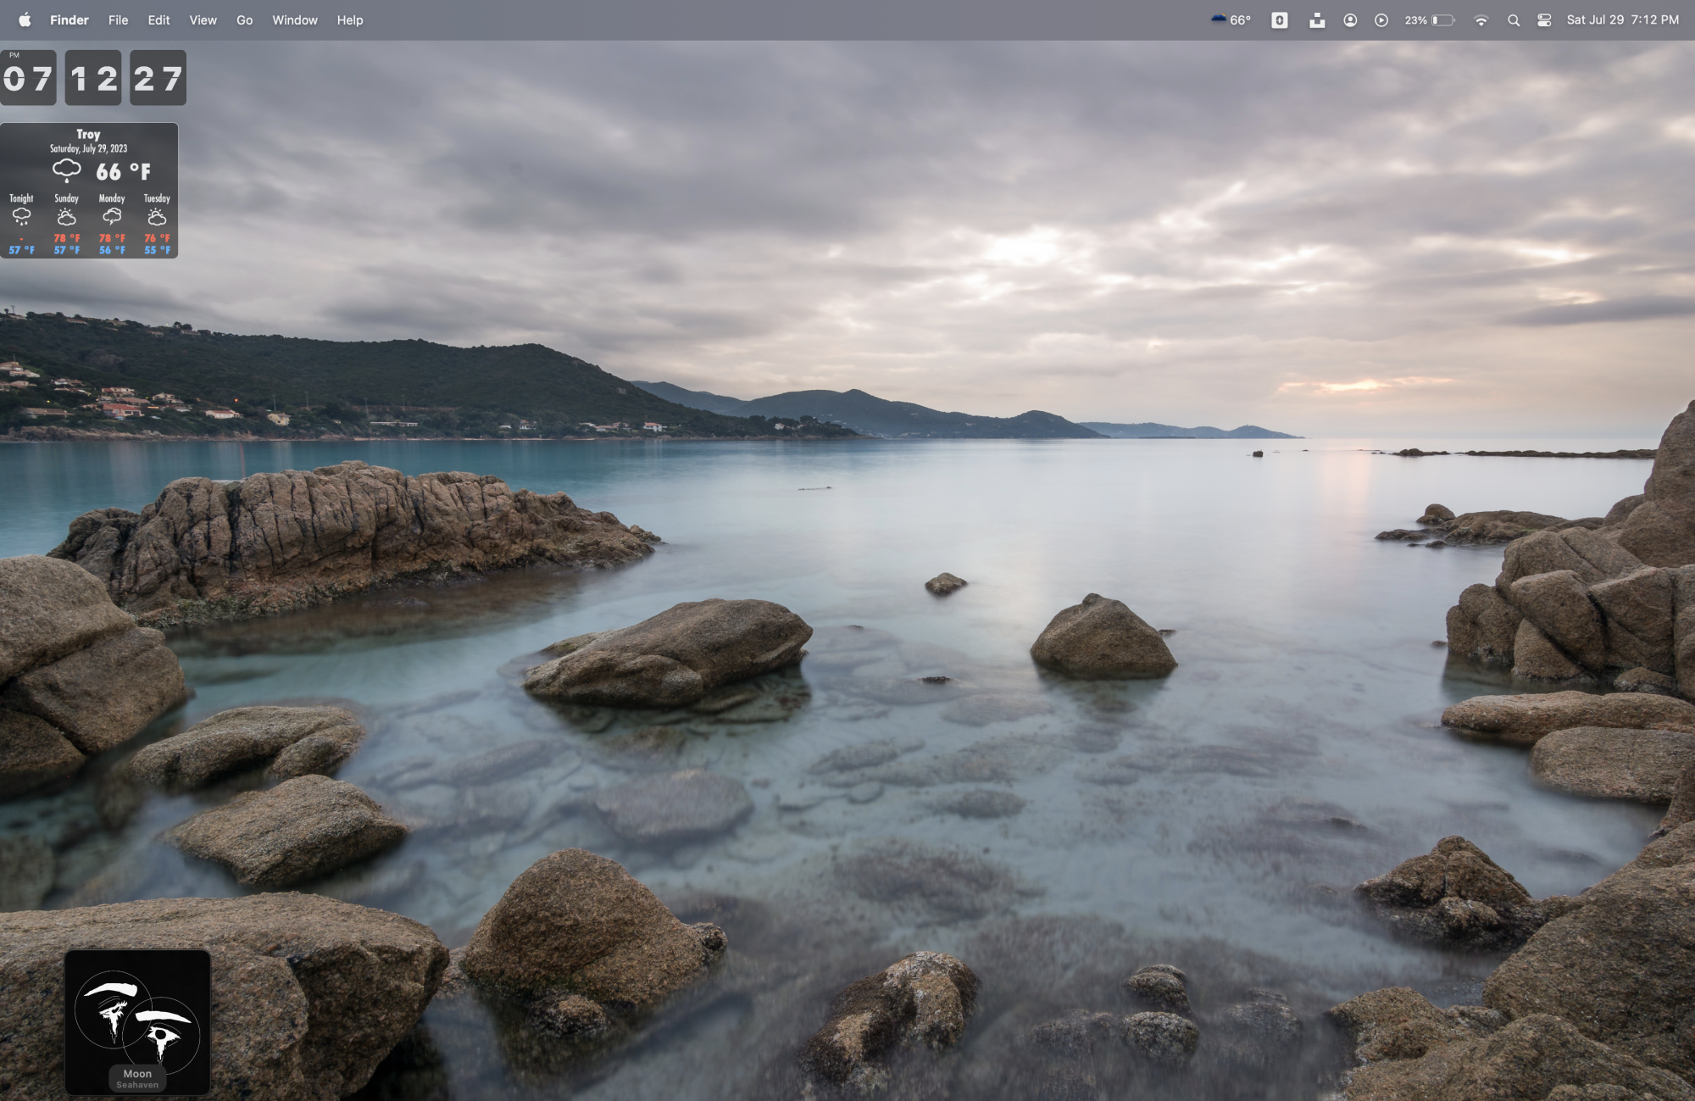Open the Wi-Fi status menu

pyautogui.click(x=1481, y=19)
